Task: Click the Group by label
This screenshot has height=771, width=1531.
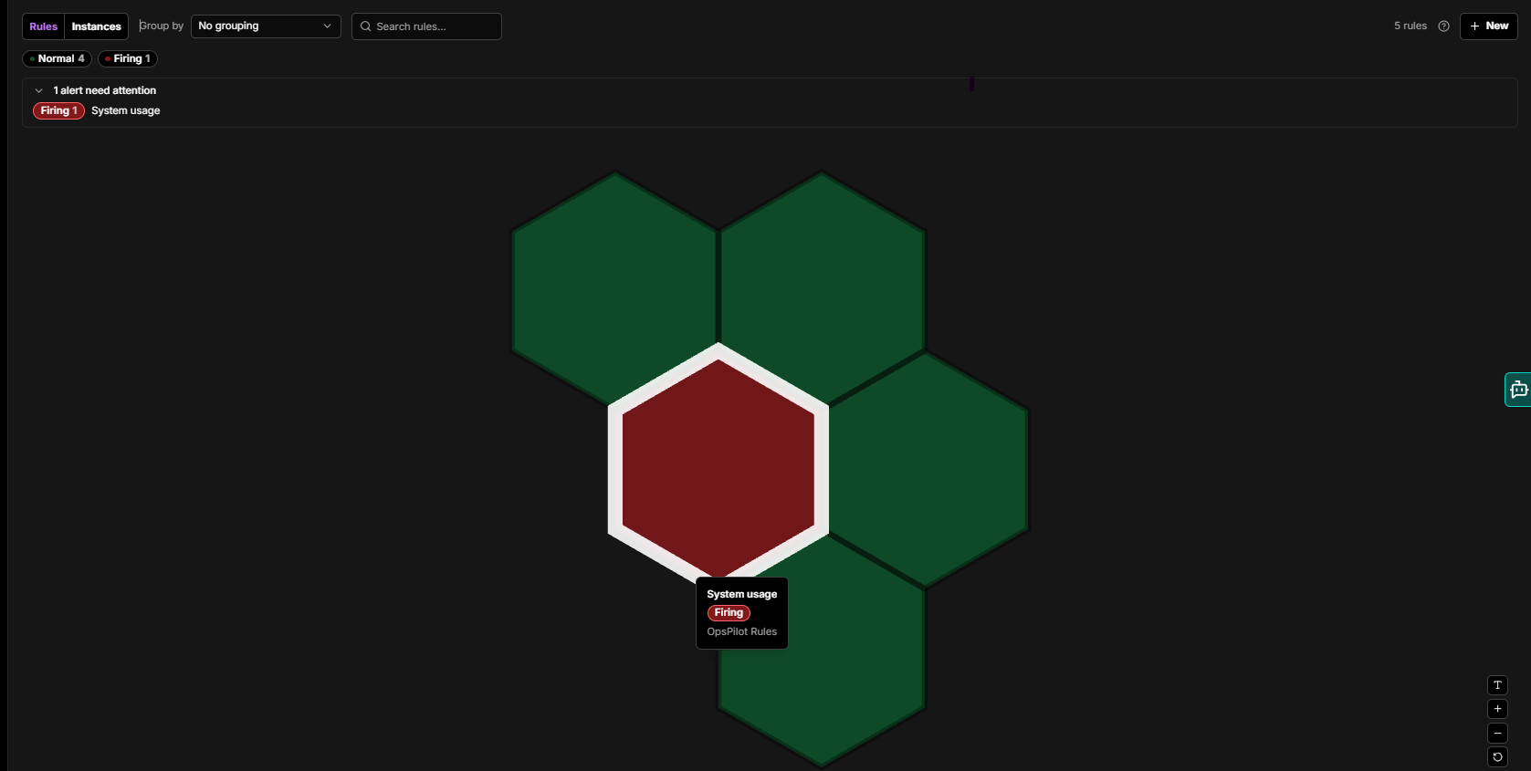Action: tap(162, 26)
